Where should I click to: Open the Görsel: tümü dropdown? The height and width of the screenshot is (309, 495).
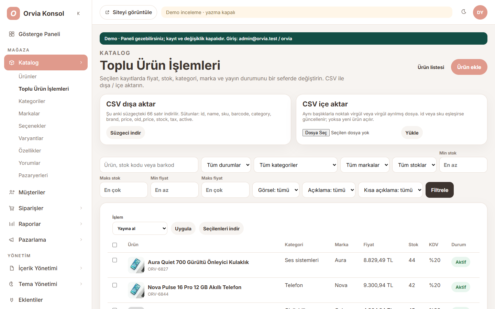pyautogui.click(x=276, y=190)
